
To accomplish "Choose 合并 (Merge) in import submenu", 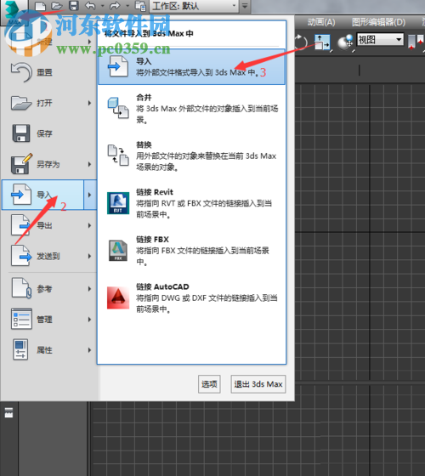I will 191,109.
